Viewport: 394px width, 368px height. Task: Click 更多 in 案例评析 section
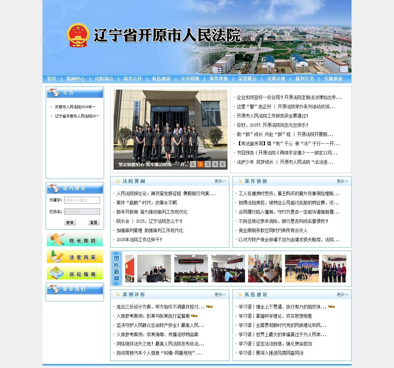point(220,295)
